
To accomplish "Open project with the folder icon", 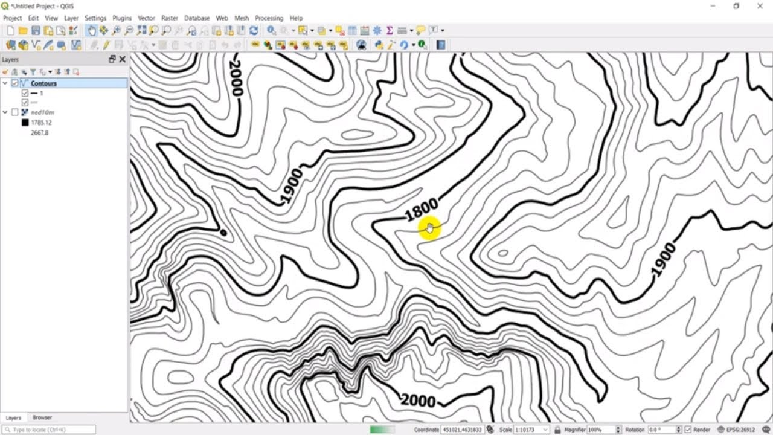I will pos(23,30).
